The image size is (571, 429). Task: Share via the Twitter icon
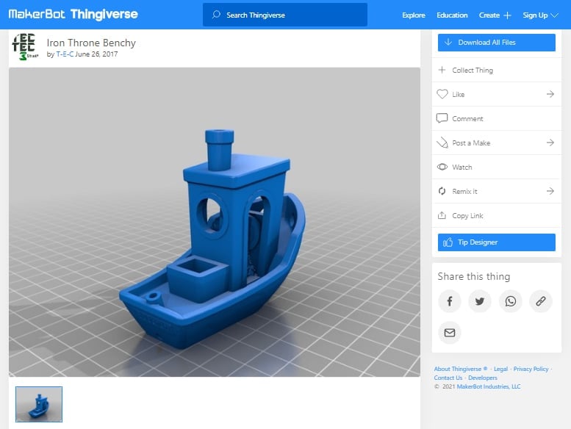point(480,301)
